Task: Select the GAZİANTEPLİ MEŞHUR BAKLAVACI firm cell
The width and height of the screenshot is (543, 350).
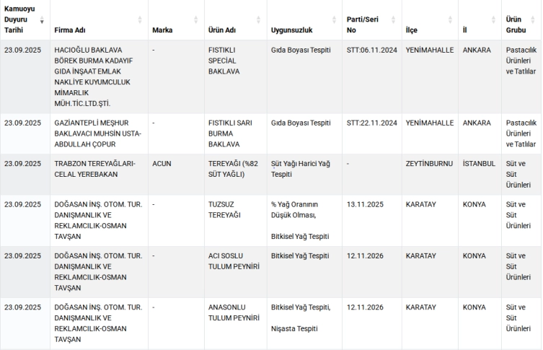Action: [x=98, y=133]
